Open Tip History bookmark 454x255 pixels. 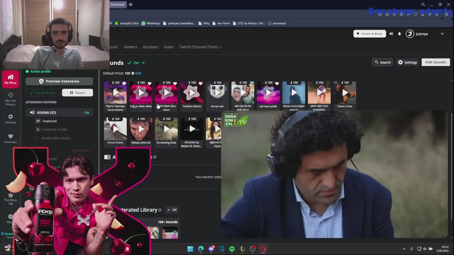(x=249, y=23)
